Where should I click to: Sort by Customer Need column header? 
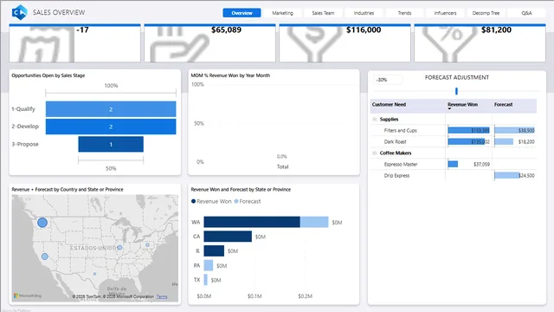(389, 105)
